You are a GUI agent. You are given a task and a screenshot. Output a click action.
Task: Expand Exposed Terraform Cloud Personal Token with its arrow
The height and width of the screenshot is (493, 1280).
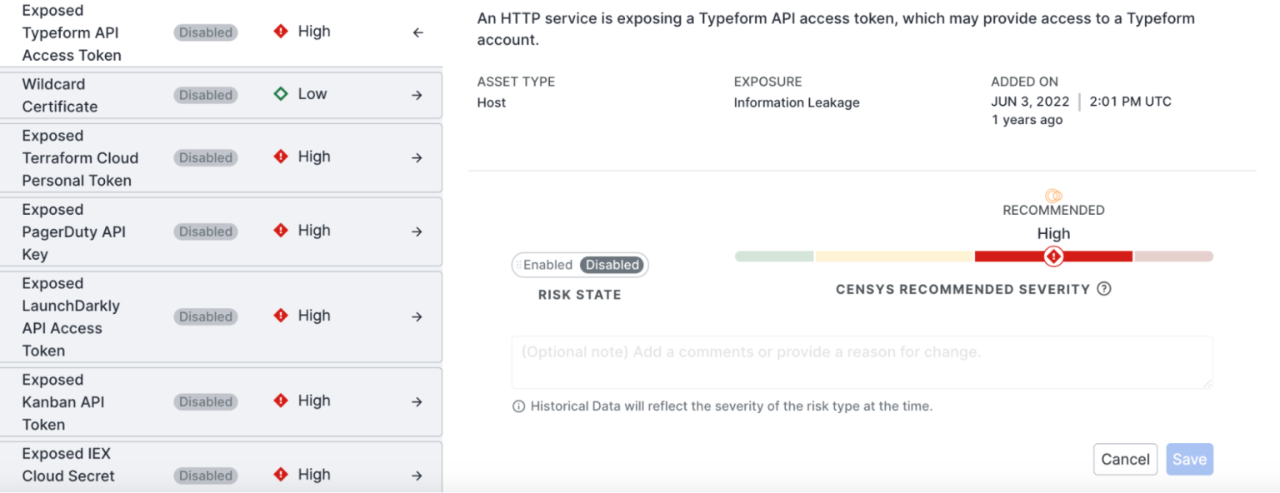(x=417, y=157)
